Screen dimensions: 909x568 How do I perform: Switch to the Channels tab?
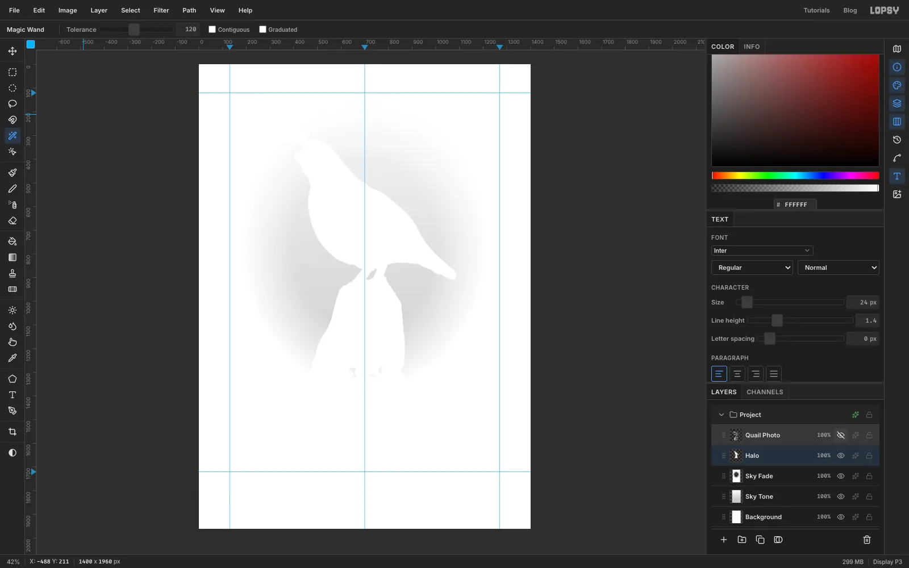pos(765,392)
